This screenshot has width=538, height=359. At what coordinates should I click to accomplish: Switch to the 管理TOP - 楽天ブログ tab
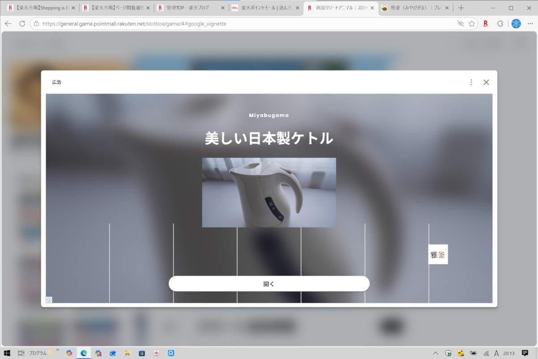pyautogui.click(x=187, y=8)
